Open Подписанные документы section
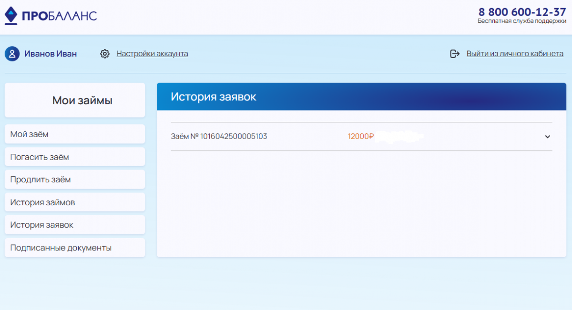Screen dimensions: 572x310 click(75, 248)
